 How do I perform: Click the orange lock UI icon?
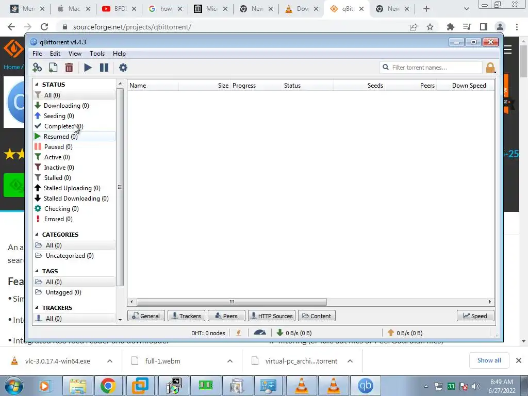click(490, 68)
